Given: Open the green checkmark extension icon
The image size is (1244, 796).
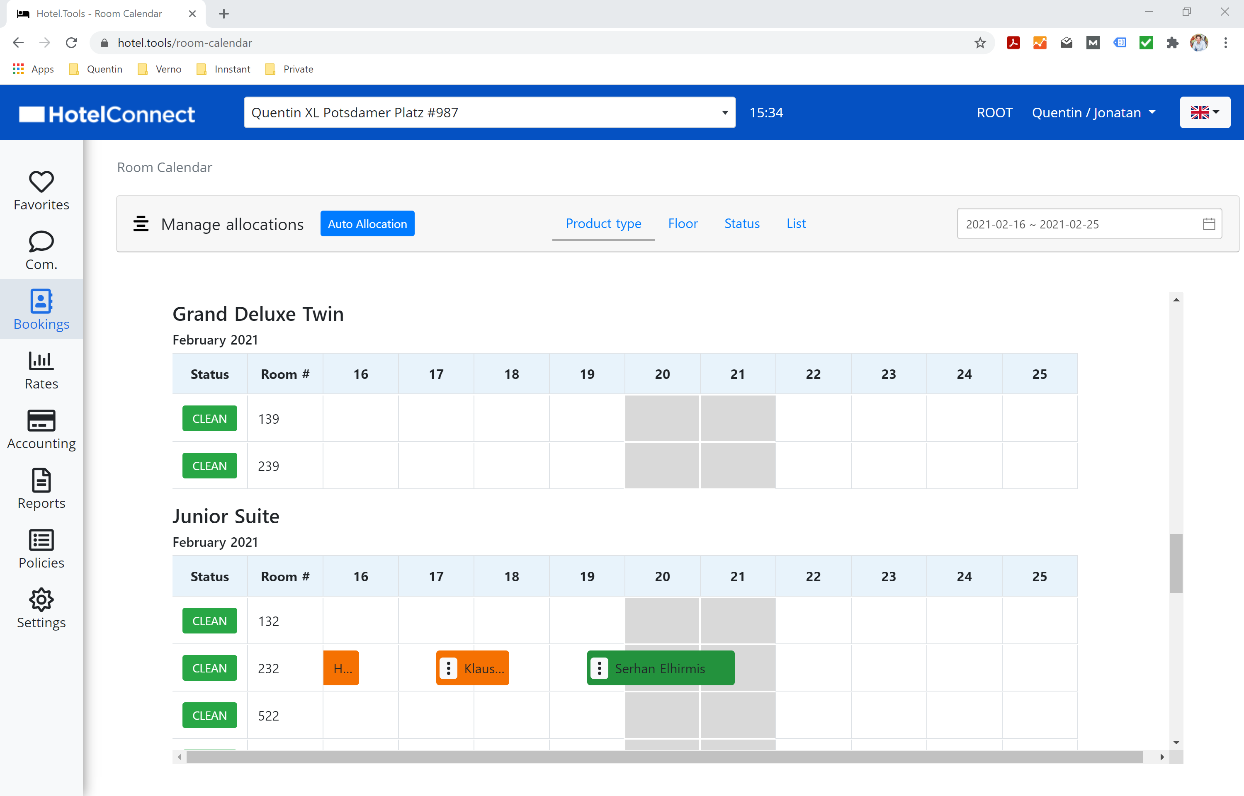Looking at the screenshot, I should 1146,43.
